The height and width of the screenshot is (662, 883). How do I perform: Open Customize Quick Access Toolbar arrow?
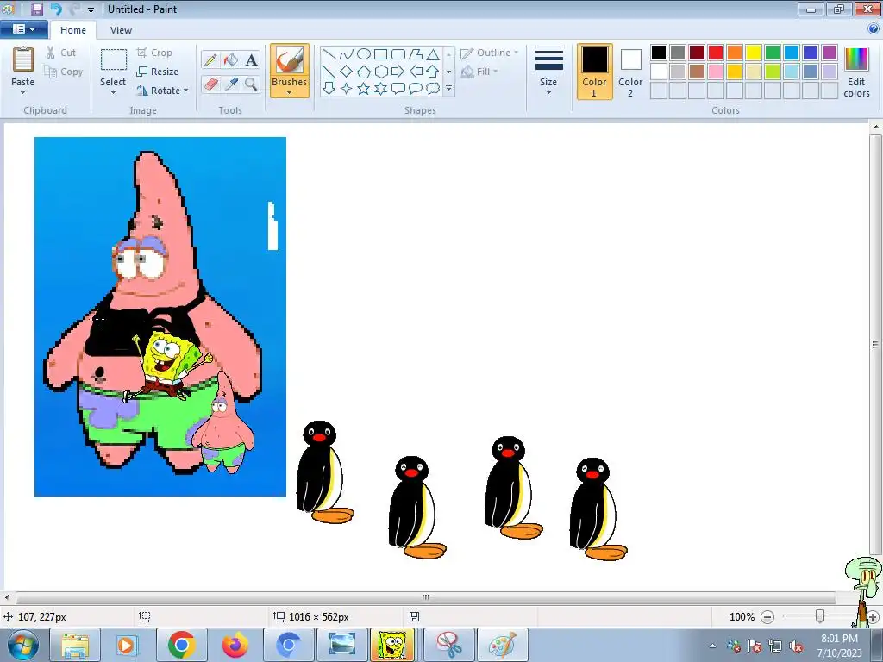tap(91, 9)
